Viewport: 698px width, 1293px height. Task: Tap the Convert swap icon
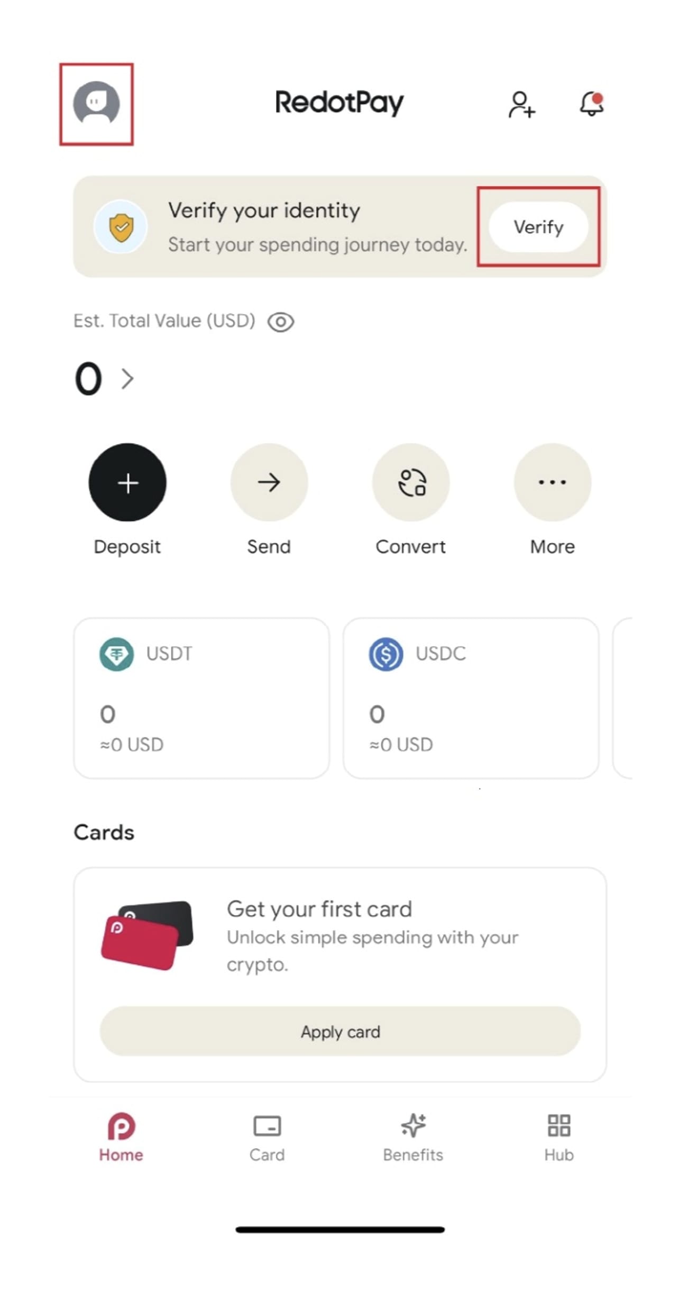coord(411,482)
